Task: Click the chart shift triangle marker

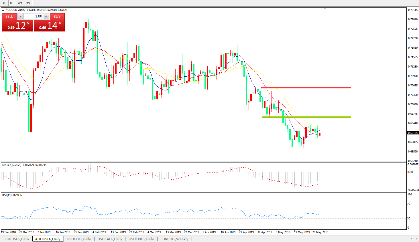Action: (325, 9)
